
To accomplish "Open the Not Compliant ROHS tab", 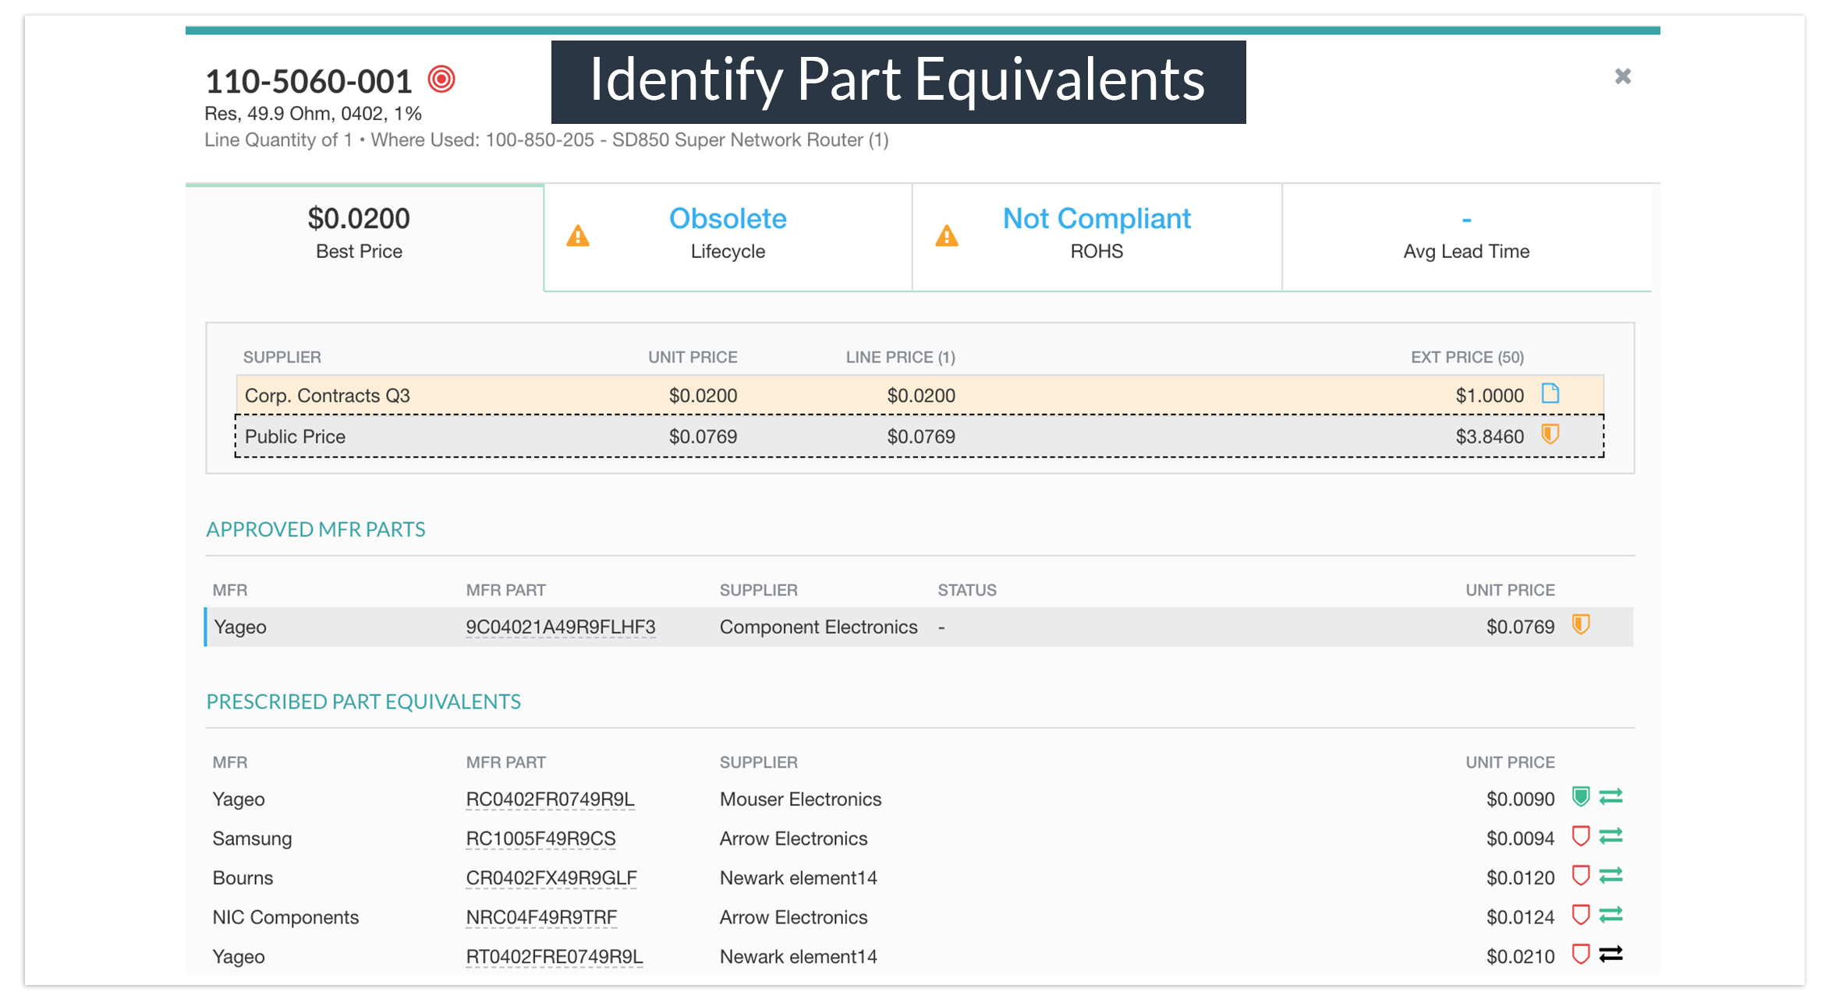I will [1097, 238].
